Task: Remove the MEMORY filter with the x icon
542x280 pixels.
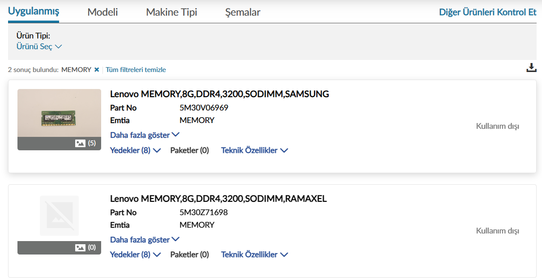Action: pos(97,70)
